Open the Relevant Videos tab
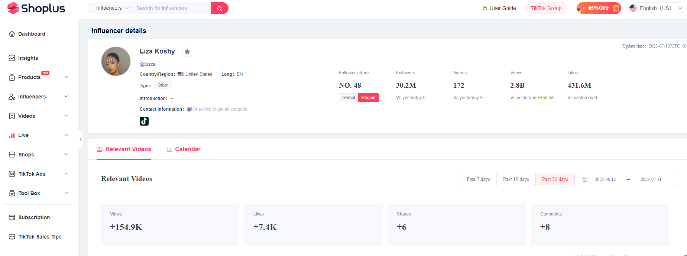The height and width of the screenshot is (256, 687). (124, 149)
